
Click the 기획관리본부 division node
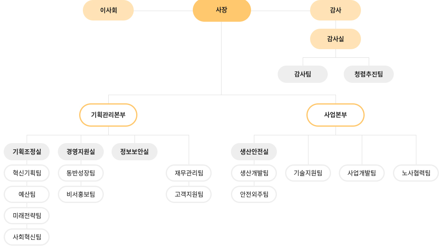click(x=108, y=115)
